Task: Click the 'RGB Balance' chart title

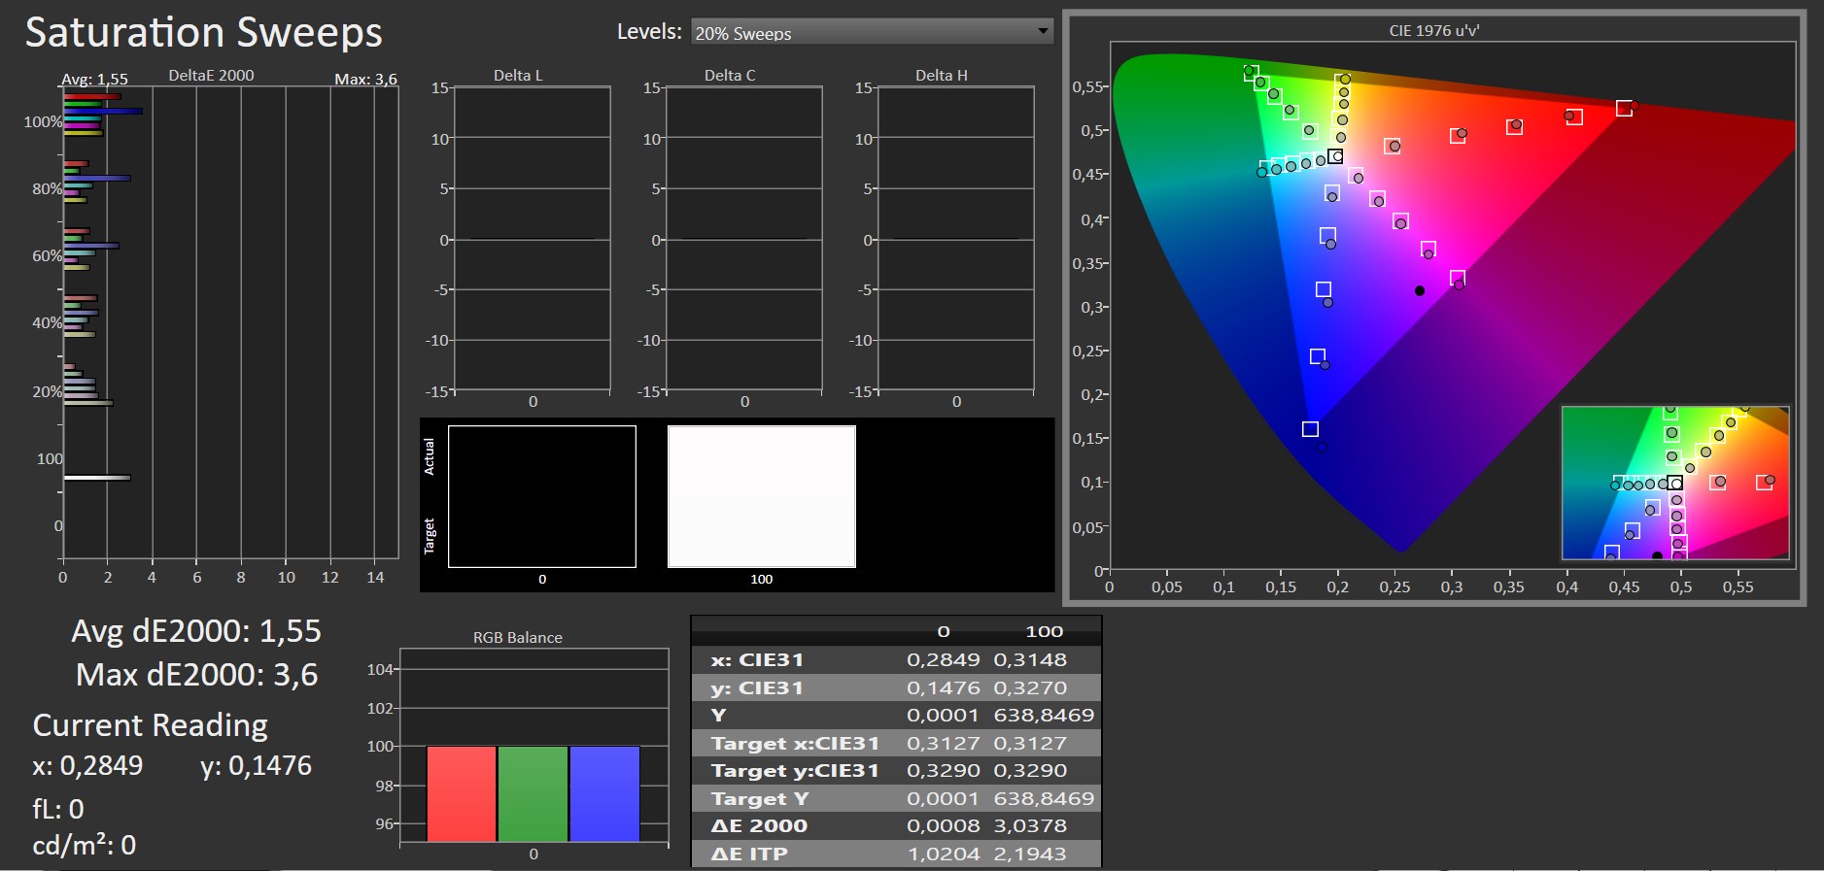Action: (x=518, y=637)
